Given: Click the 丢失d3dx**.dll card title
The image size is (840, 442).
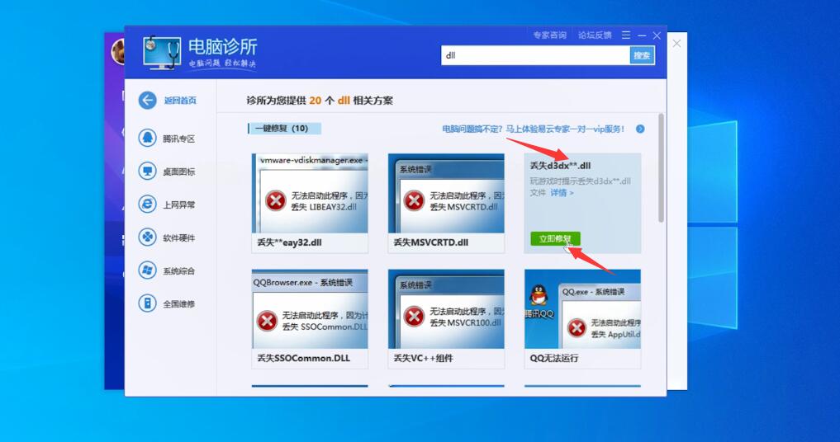Looking at the screenshot, I should 560,166.
